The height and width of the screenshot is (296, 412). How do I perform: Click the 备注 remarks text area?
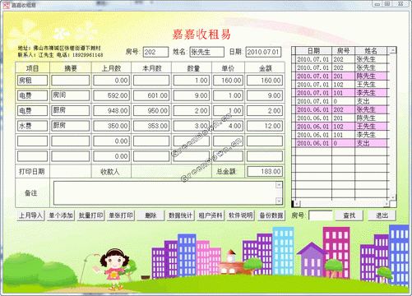[x=164, y=192]
